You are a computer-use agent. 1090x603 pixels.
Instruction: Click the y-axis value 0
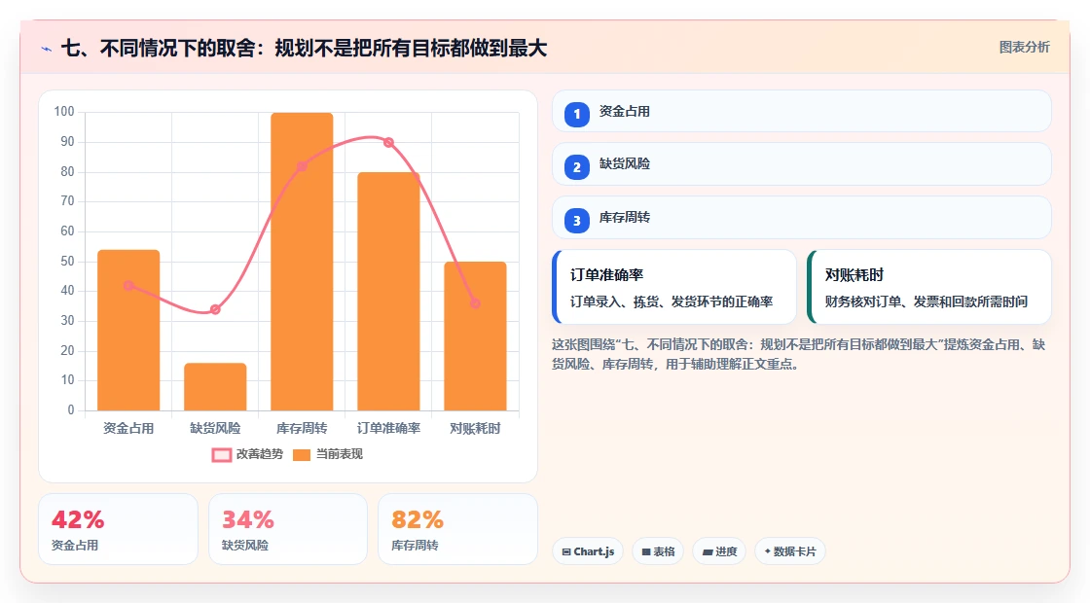click(x=71, y=409)
